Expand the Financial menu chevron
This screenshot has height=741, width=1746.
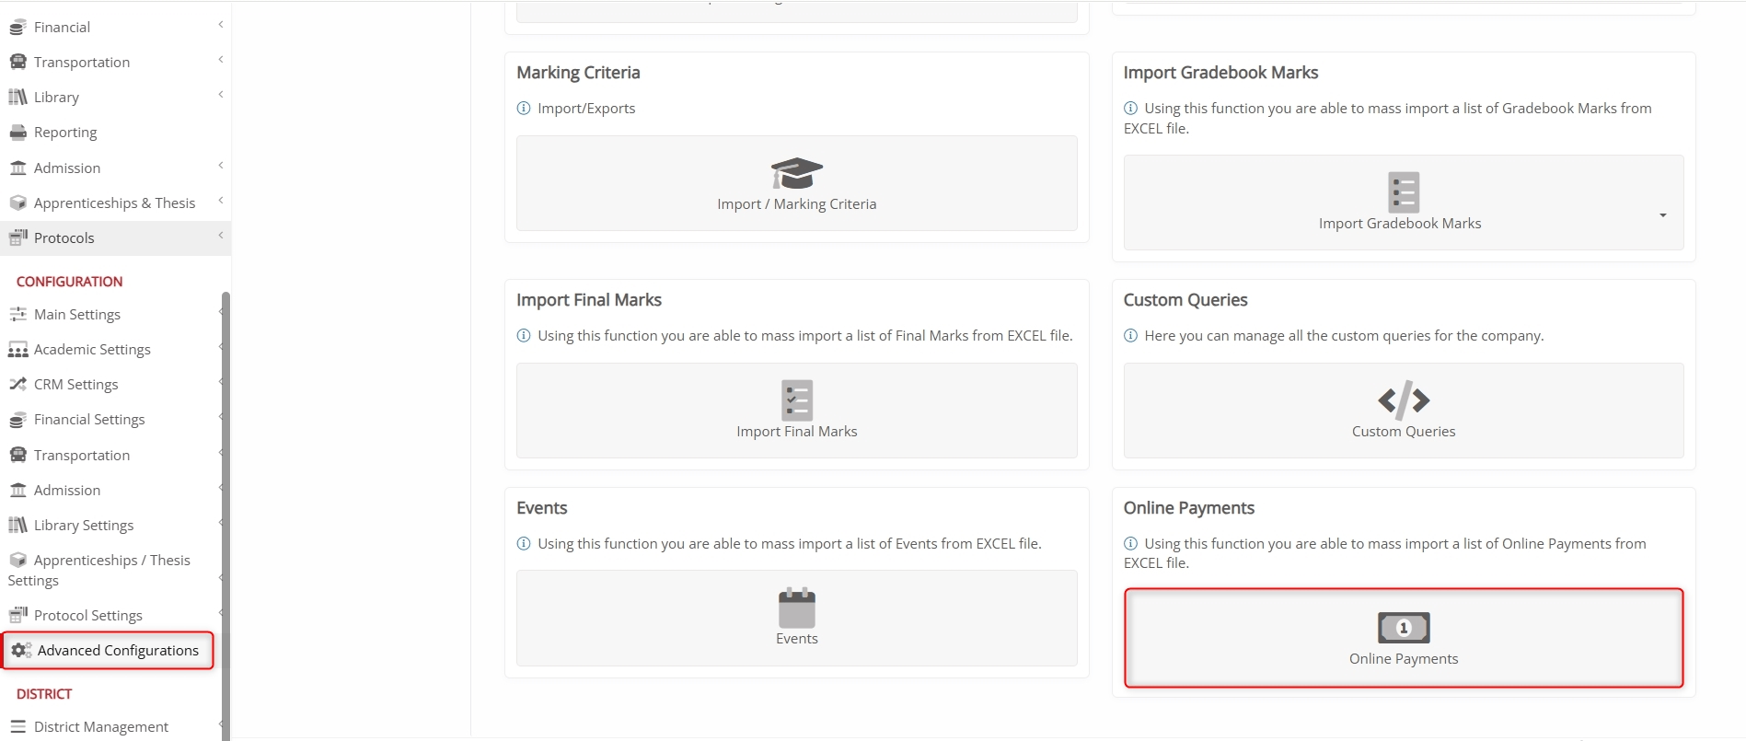(x=221, y=25)
